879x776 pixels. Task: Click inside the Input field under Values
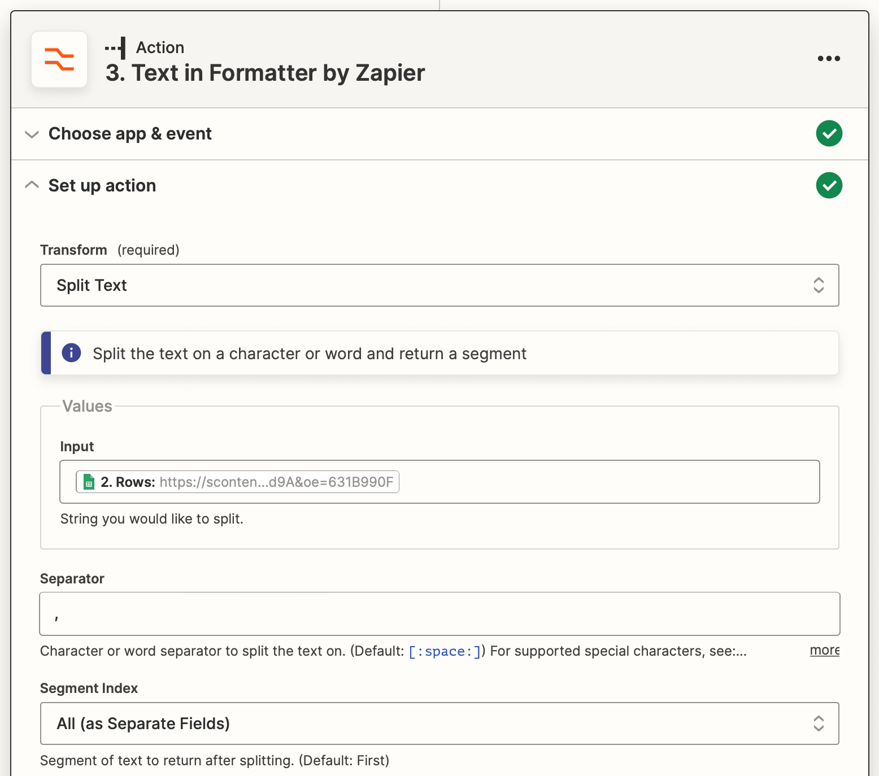[x=565, y=482]
